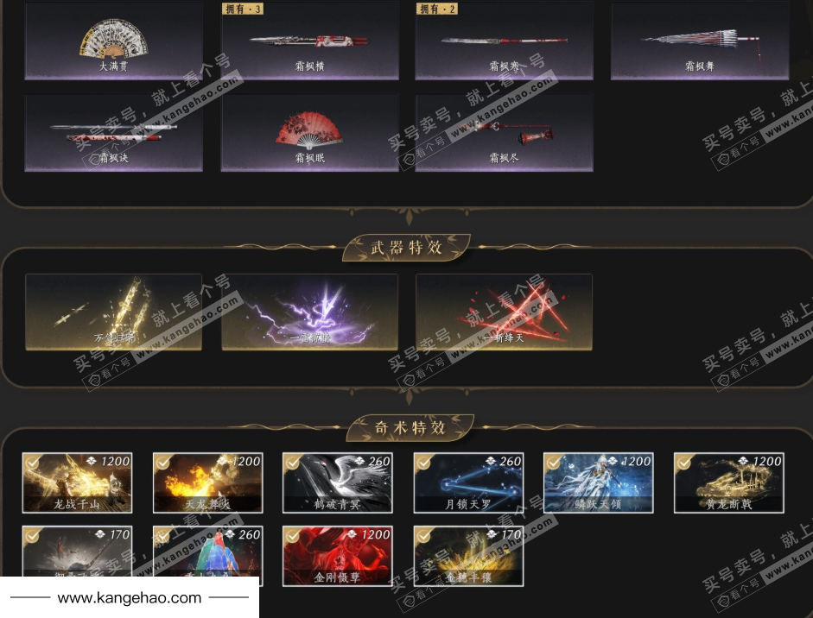Image resolution: width=813 pixels, height=618 pixels.
Task: Choose the 霜枫寒 long blade skin
Action: coord(504,41)
